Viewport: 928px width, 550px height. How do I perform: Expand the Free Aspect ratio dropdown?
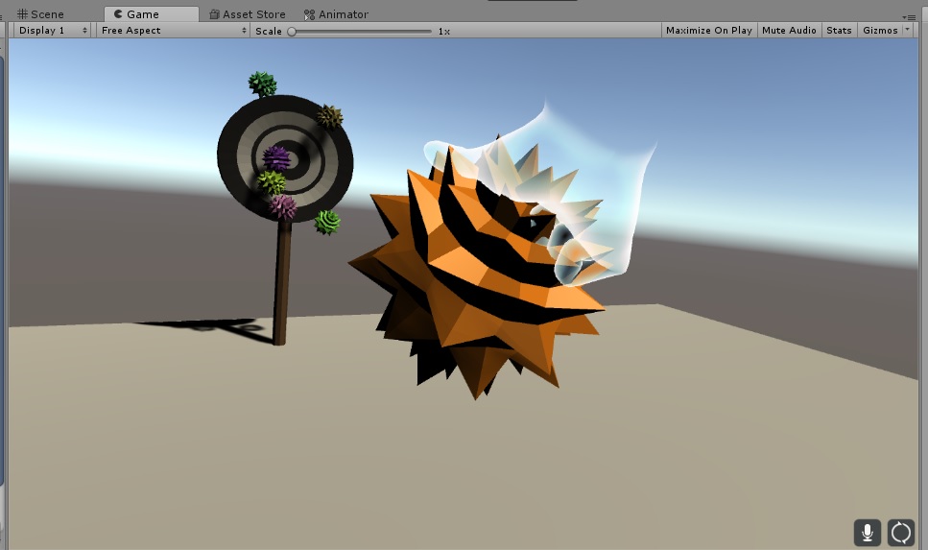coord(174,31)
